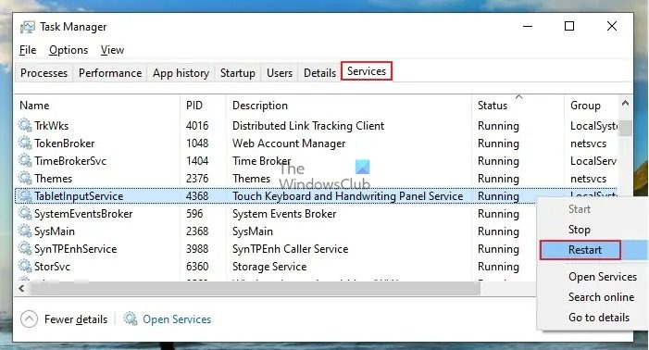Image resolution: width=649 pixels, height=350 pixels.
Task: Sort by the Group column header
Action: (x=585, y=106)
